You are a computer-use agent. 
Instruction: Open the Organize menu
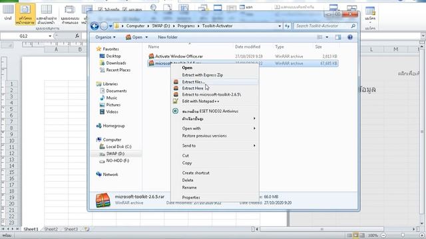click(x=105, y=37)
